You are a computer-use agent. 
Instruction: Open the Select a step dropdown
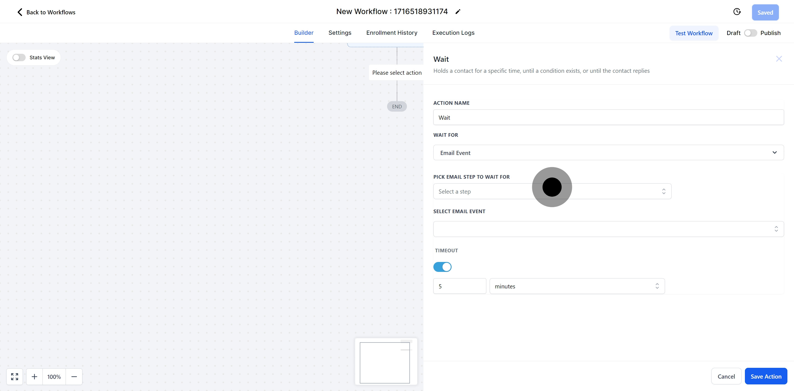[552, 191]
